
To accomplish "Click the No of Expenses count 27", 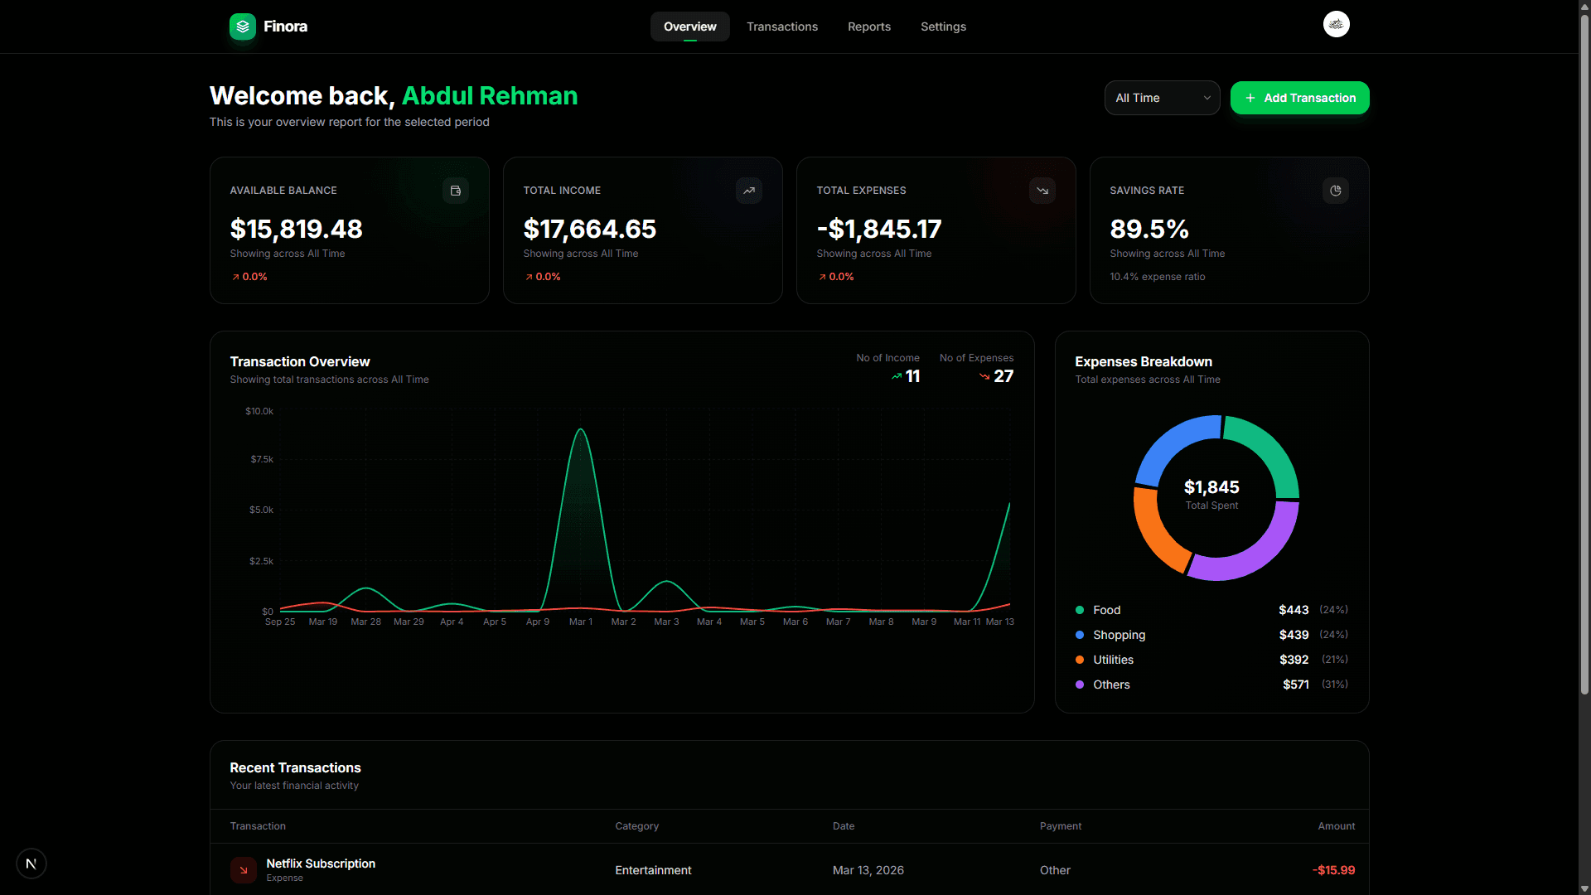I will (x=1003, y=376).
